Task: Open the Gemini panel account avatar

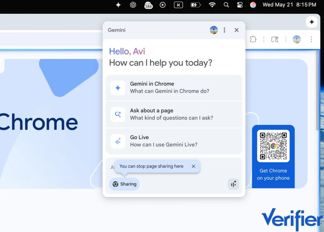Action: (214, 30)
